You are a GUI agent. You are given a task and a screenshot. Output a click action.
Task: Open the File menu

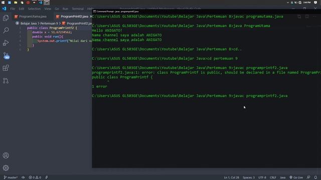coord(13,9)
